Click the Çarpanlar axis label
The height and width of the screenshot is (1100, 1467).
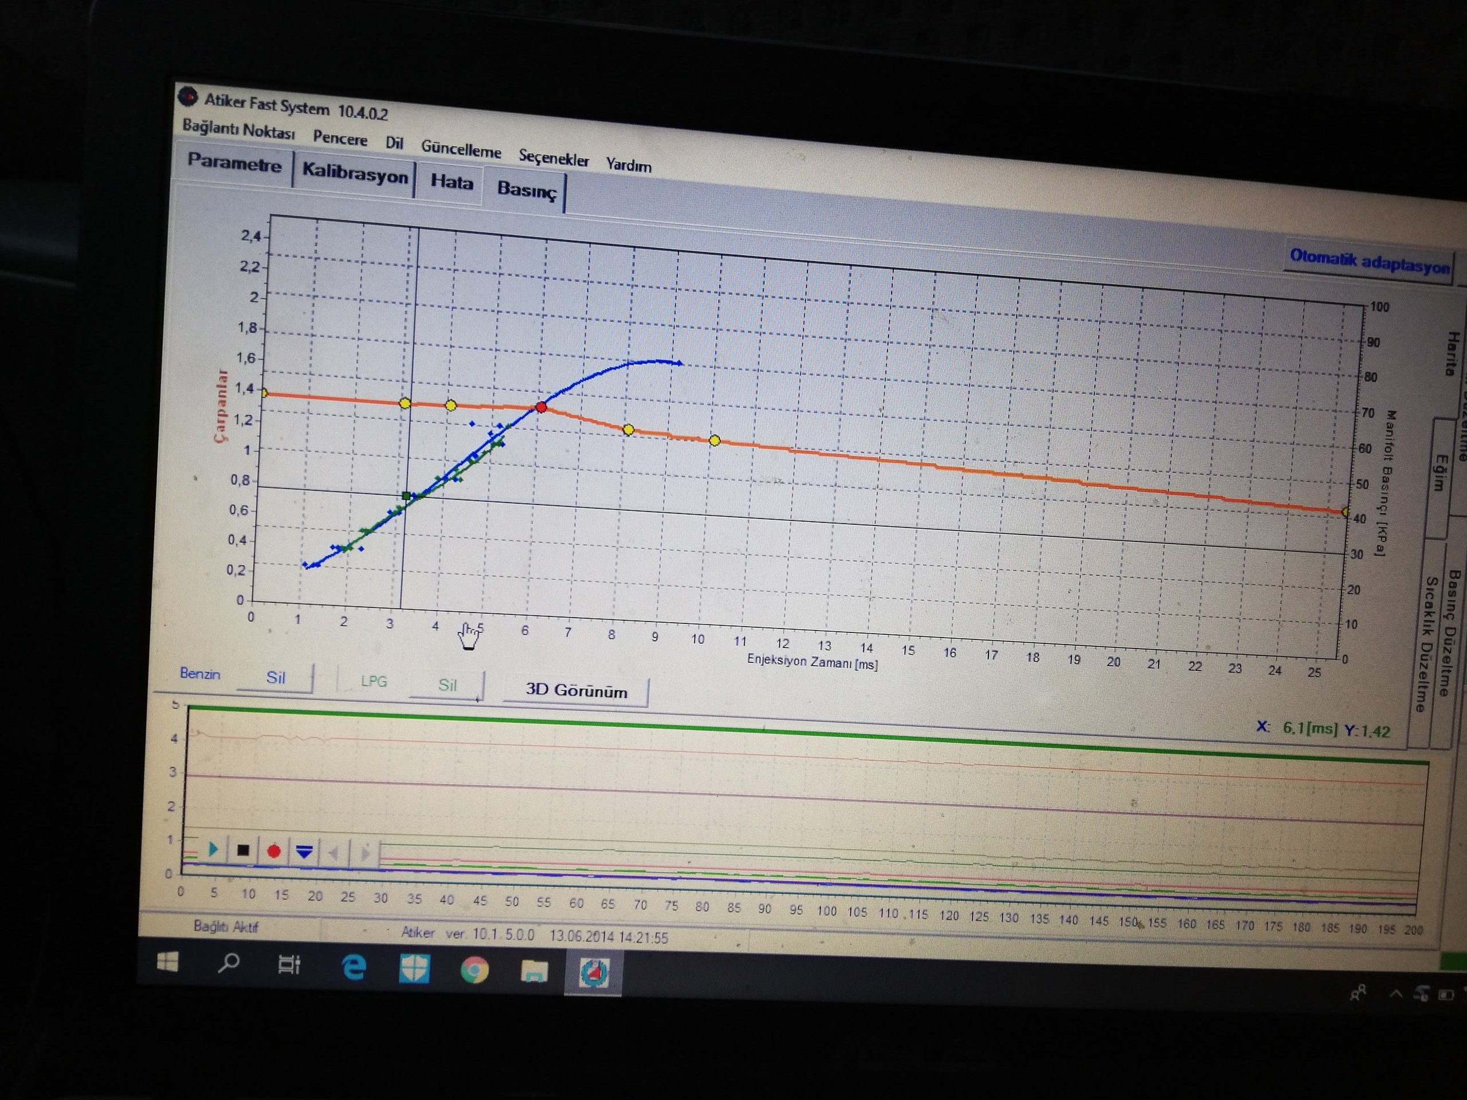pos(221,406)
